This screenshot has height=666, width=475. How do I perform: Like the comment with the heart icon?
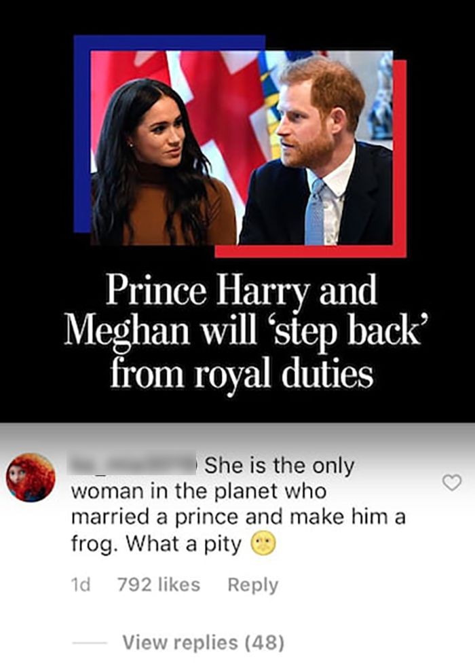452,483
